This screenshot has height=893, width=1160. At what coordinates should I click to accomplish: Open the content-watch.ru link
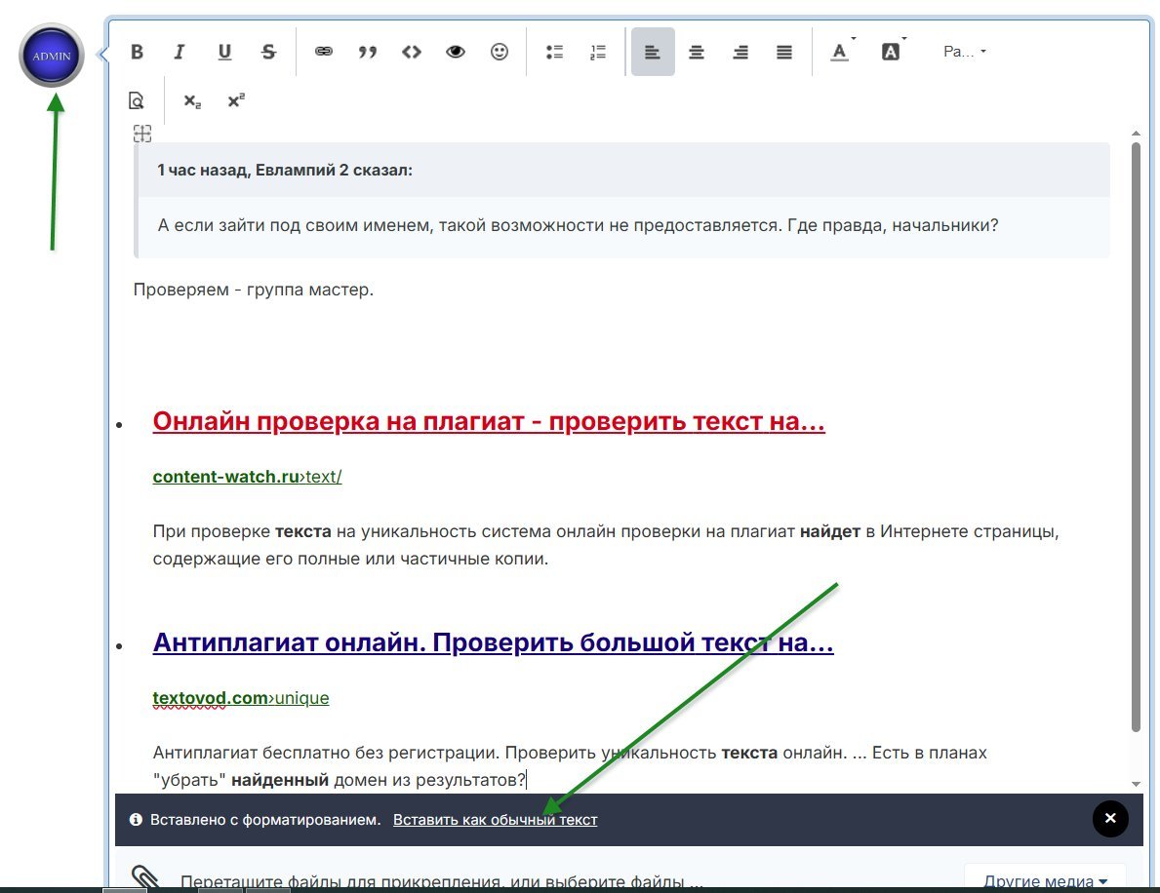[x=247, y=477]
